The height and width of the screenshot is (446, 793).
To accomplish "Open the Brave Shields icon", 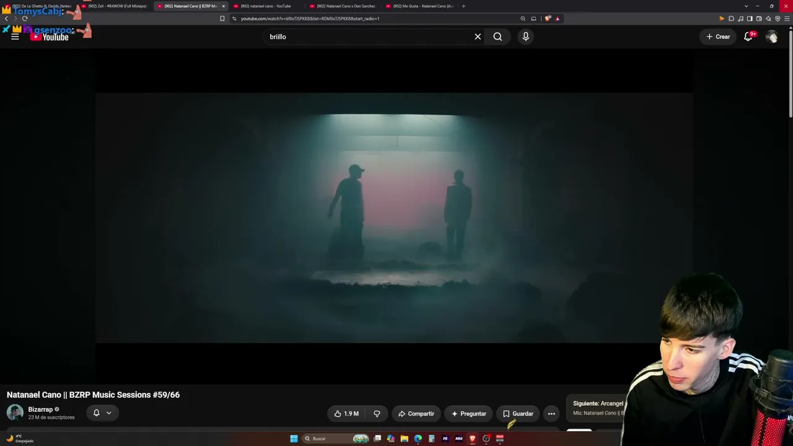I will (548, 19).
